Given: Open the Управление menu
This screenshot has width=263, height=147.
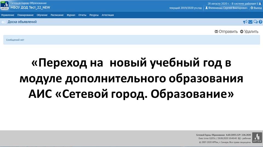Looking at the screenshot, I should tap(8, 15).
